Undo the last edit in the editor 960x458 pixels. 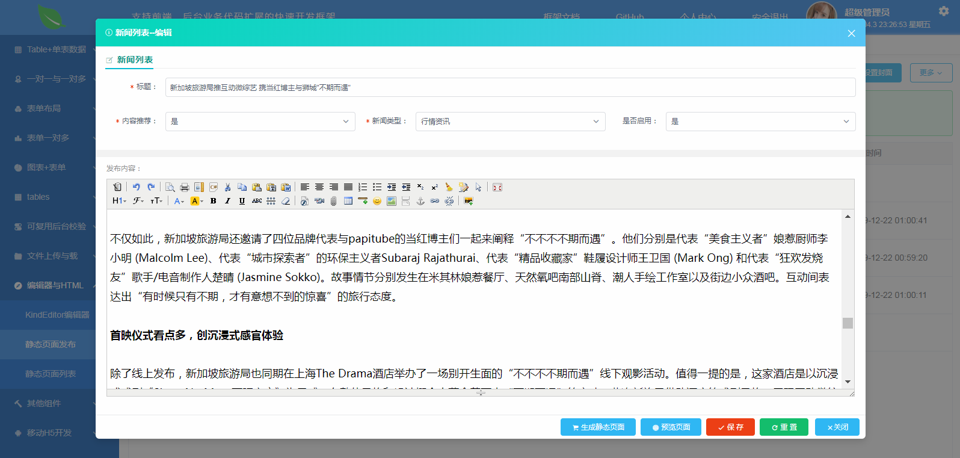coord(137,187)
